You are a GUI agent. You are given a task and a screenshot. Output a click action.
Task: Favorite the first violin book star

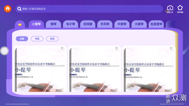[x=62, y=48]
